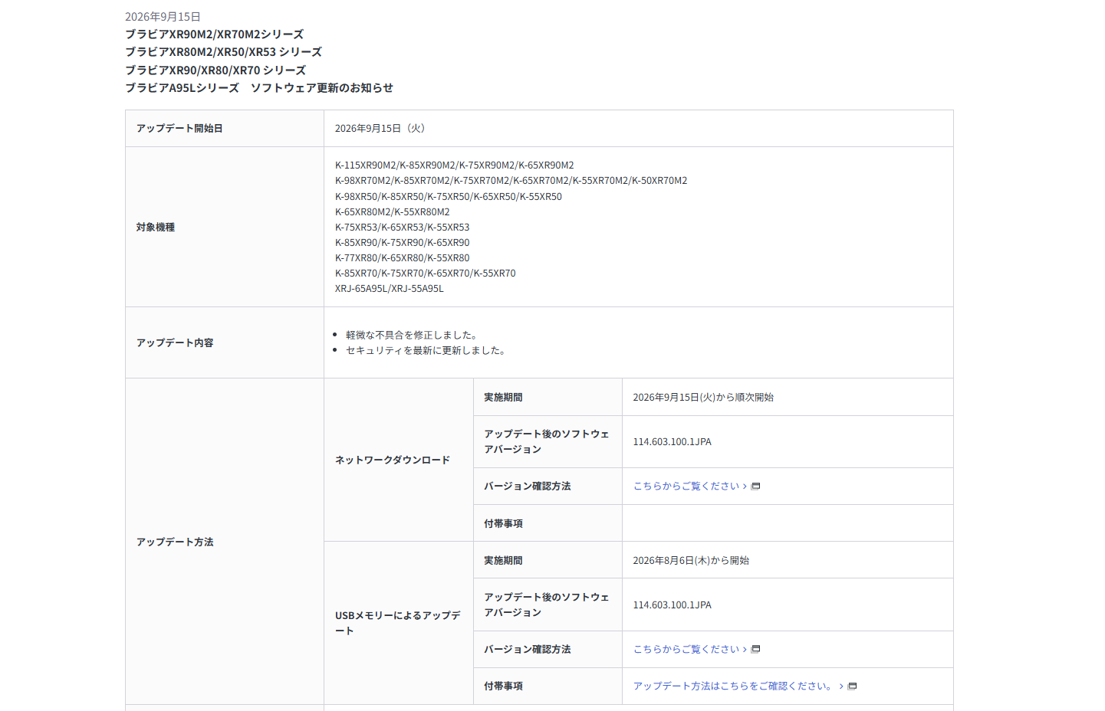Click the アップデート内容 header cell
The width and height of the screenshot is (1105, 711).
point(225,342)
